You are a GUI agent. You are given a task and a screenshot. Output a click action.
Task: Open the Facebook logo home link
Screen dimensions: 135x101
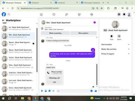[x=4, y=14]
